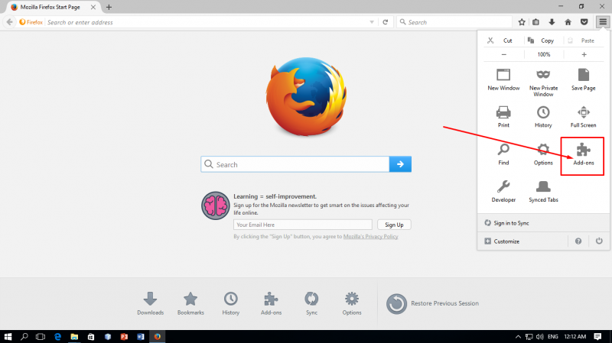Image resolution: width=612 pixels, height=343 pixels.
Task: Close the Firefox Start Page tab
Action: 93,7
